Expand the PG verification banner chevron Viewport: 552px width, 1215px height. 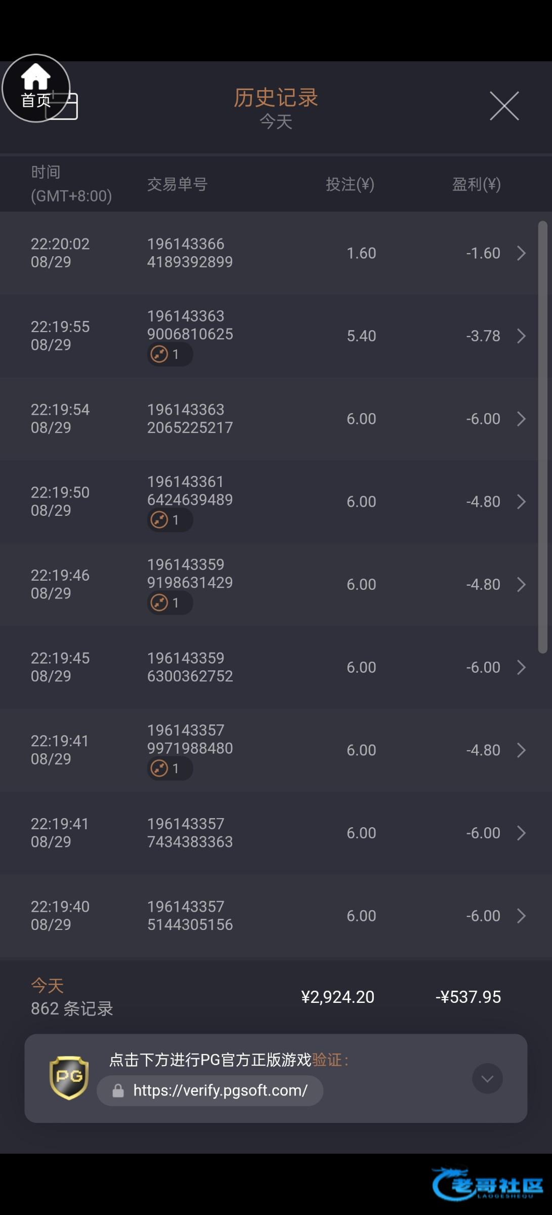pyautogui.click(x=487, y=1079)
